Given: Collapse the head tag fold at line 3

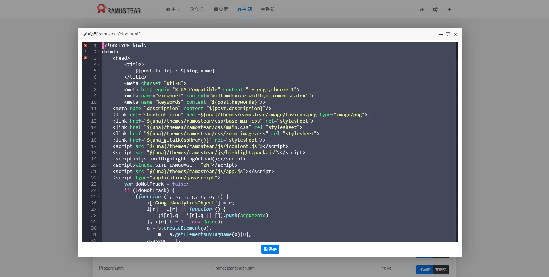Looking at the screenshot, I should 99,58.
